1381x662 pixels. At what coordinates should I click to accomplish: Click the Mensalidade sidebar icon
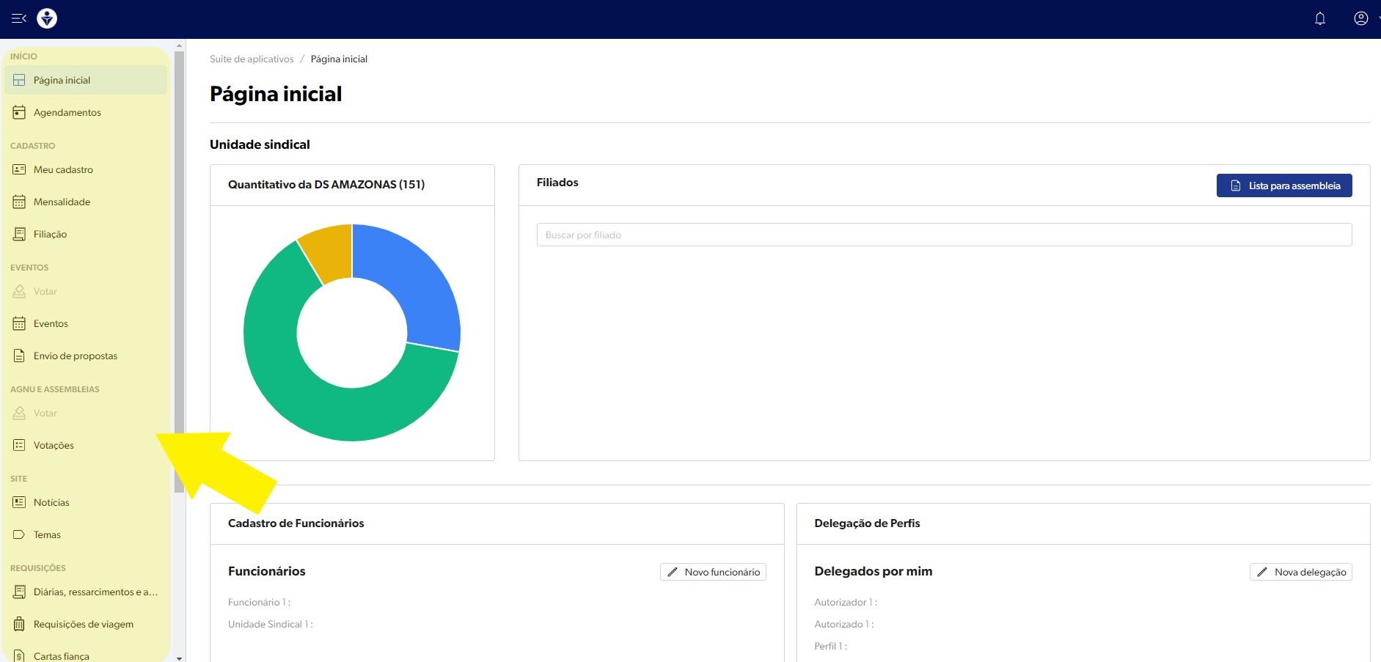pyautogui.click(x=19, y=202)
